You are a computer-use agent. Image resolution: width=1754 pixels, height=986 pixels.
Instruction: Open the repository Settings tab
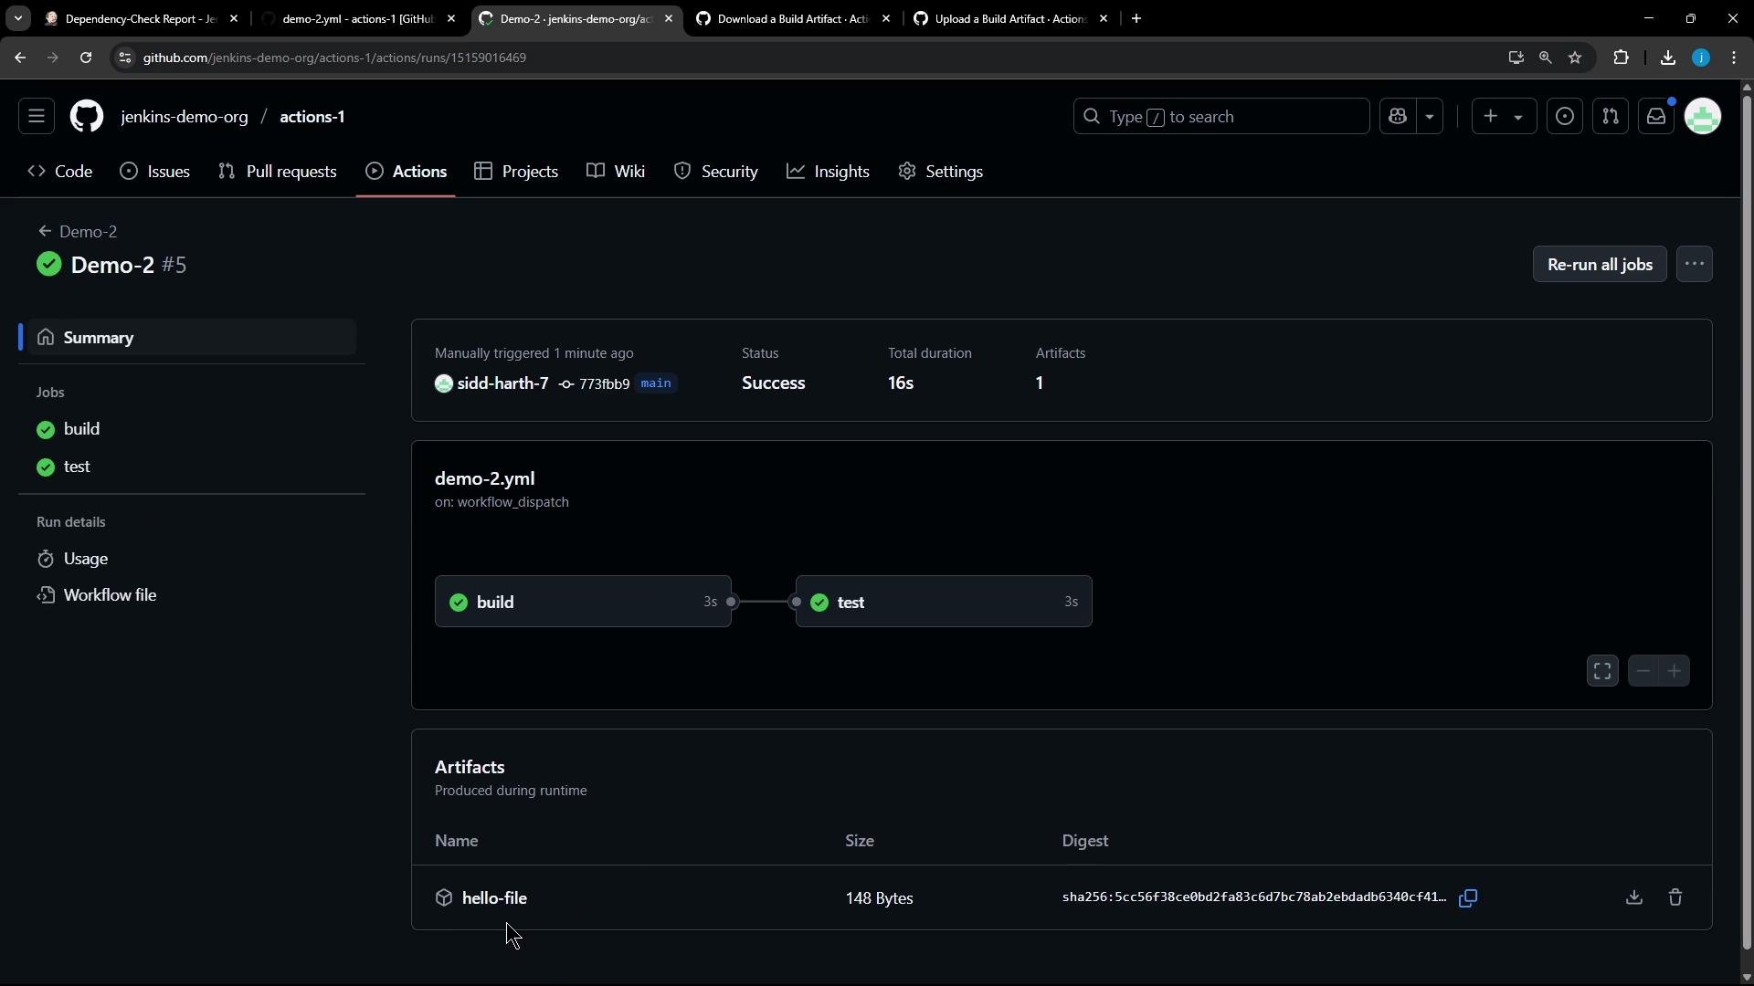[941, 172]
